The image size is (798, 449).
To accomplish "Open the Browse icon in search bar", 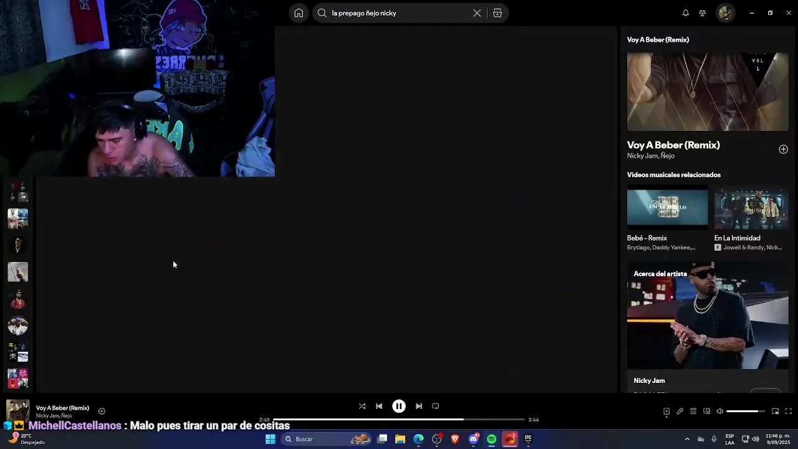I will [498, 13].
